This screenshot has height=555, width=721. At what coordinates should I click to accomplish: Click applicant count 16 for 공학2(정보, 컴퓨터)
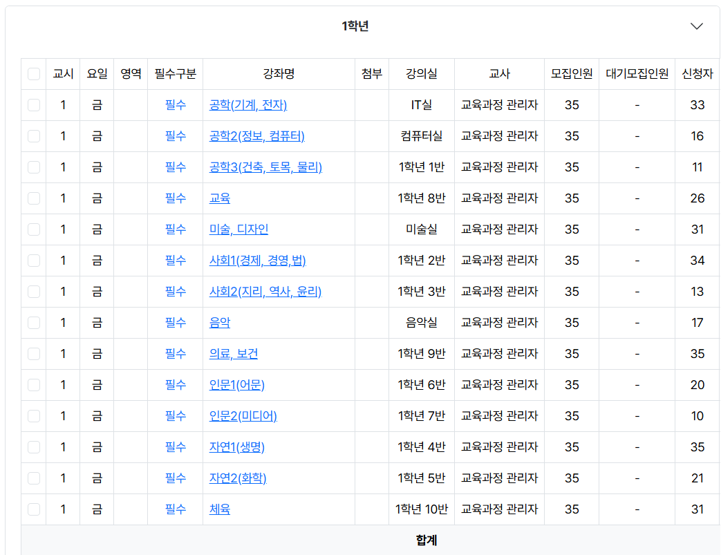click(x=697, y=136)
